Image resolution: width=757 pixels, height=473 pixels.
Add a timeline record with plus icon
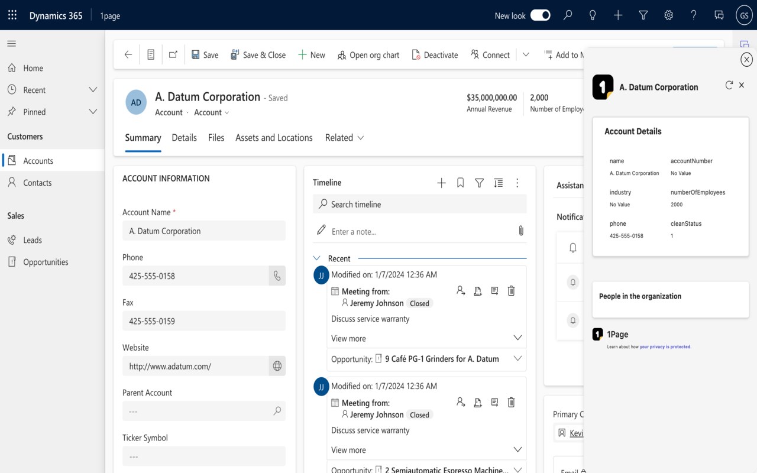[x=441, y=183]
